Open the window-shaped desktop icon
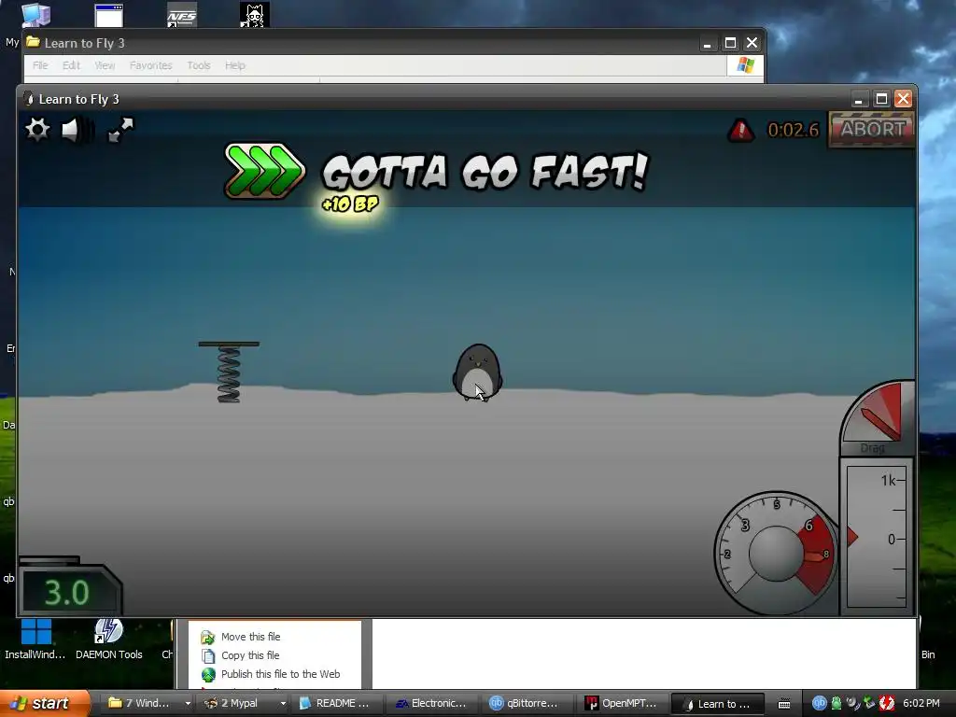 tap(109, 15)
